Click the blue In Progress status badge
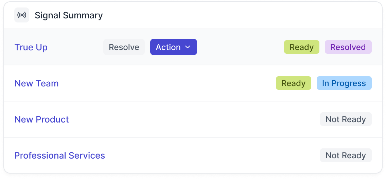Image resolution: width=386 pixels, height=179 pixels. point(344,83)
